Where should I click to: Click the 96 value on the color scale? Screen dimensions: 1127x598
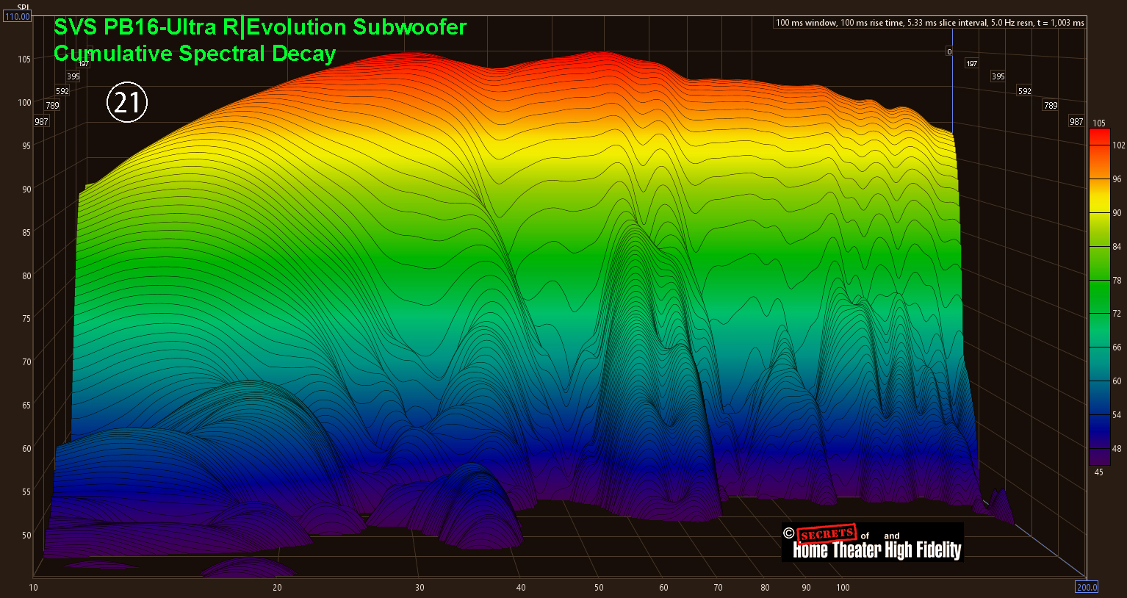(x=1117, y=179)
